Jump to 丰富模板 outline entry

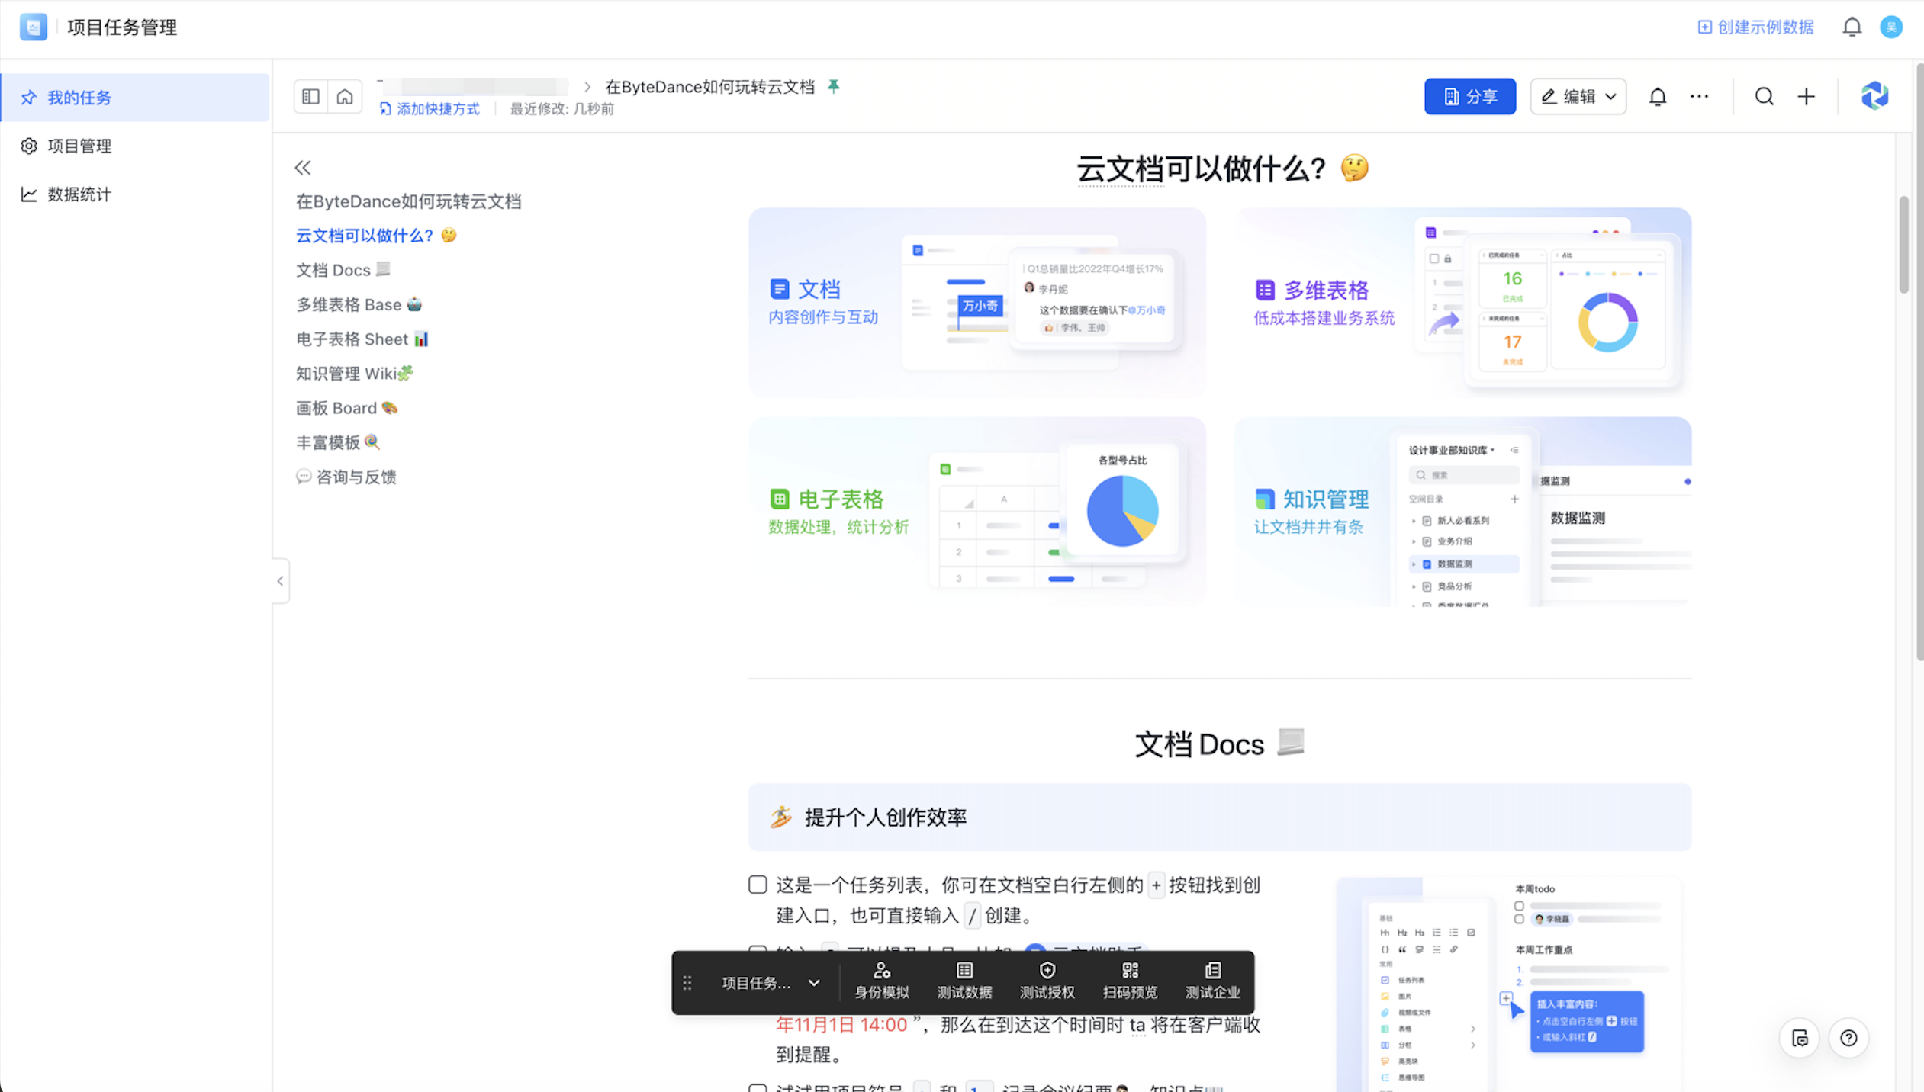pyautogui.click(x=338, y=442)
